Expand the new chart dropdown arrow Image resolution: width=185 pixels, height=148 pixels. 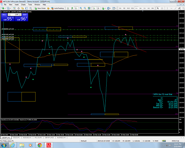point(5,8)
